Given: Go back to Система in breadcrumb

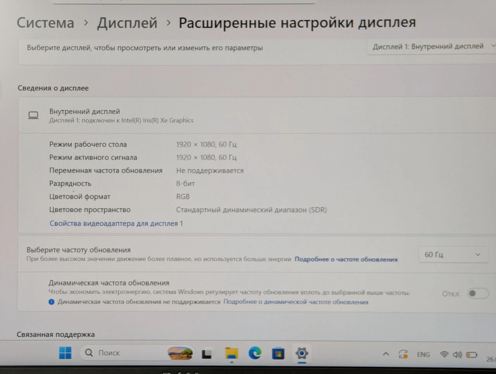Looking at the screenshot, I should (x=45, y=23).
